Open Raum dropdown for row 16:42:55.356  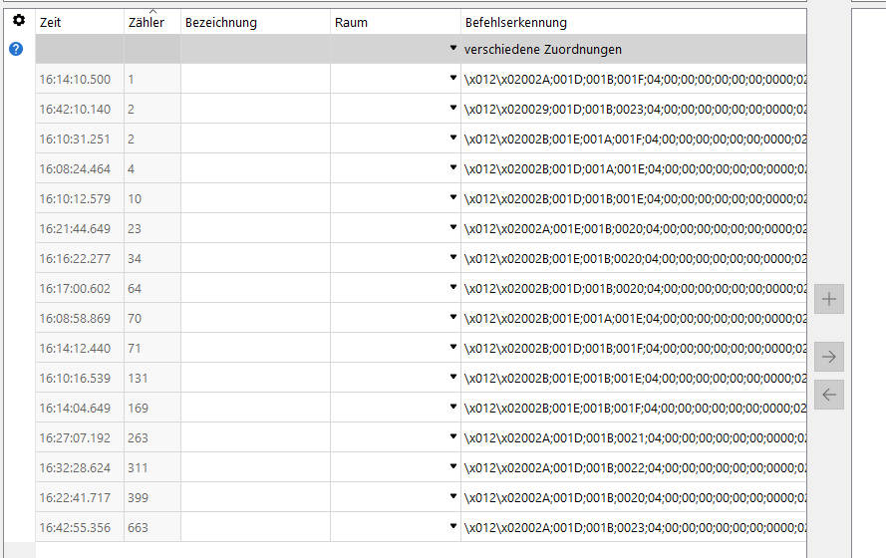point(452,526)
